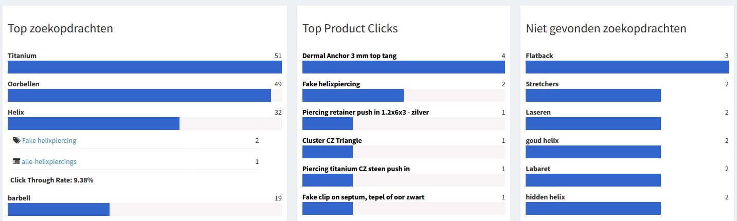
Task: Expand the Oorbellen search term
Action: pos(24,84)
